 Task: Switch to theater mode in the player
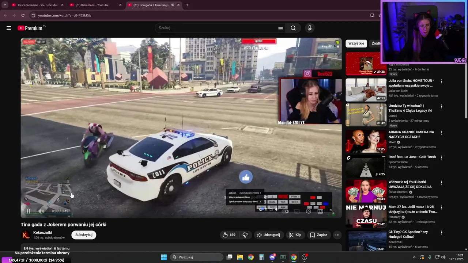coord(320,211)
